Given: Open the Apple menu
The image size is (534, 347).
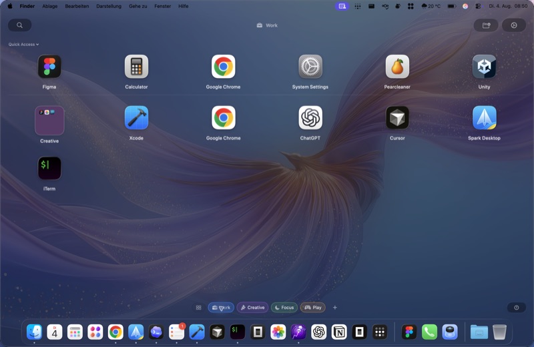Looking at the screenshot, I should coord(10,6).
